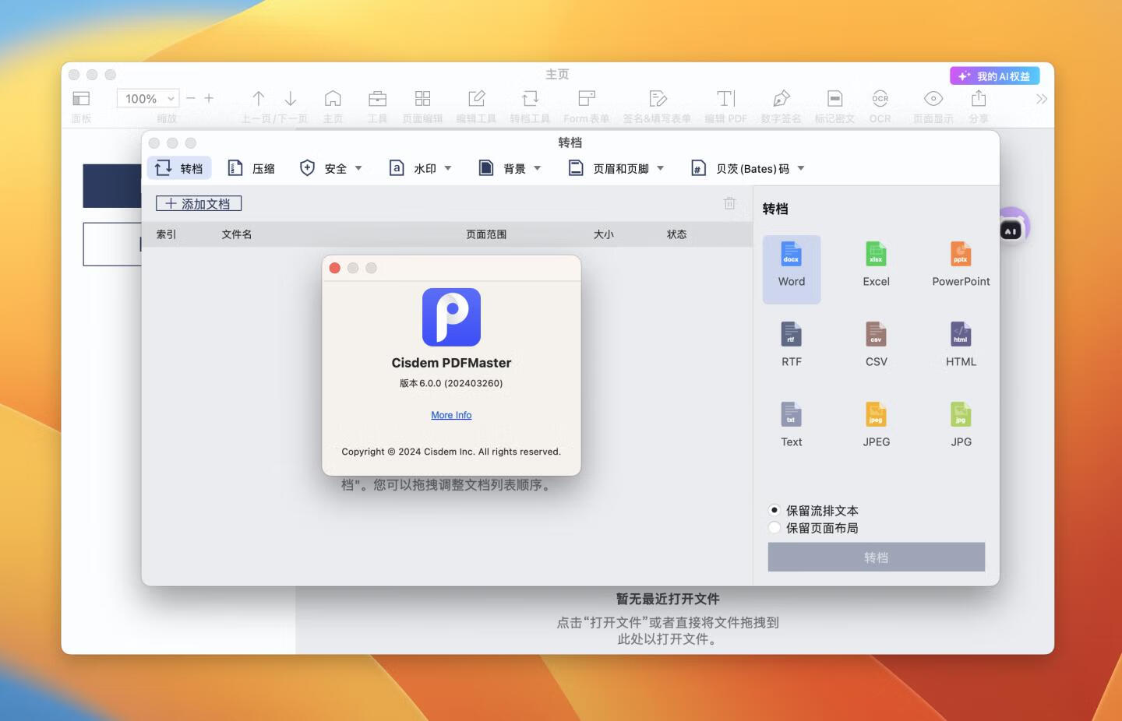Go to previous page with up arrow
Viewport: 1122px width, 721px height.
pyautogui.click(x=259, y=98)
